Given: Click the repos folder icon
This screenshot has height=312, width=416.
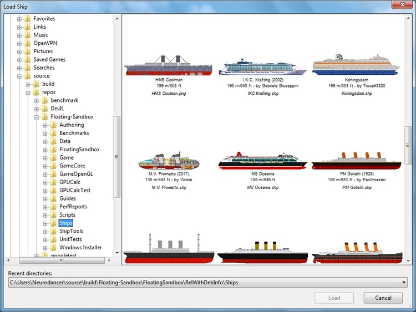Looking at the screenshot, I should [x=37, y=92].
